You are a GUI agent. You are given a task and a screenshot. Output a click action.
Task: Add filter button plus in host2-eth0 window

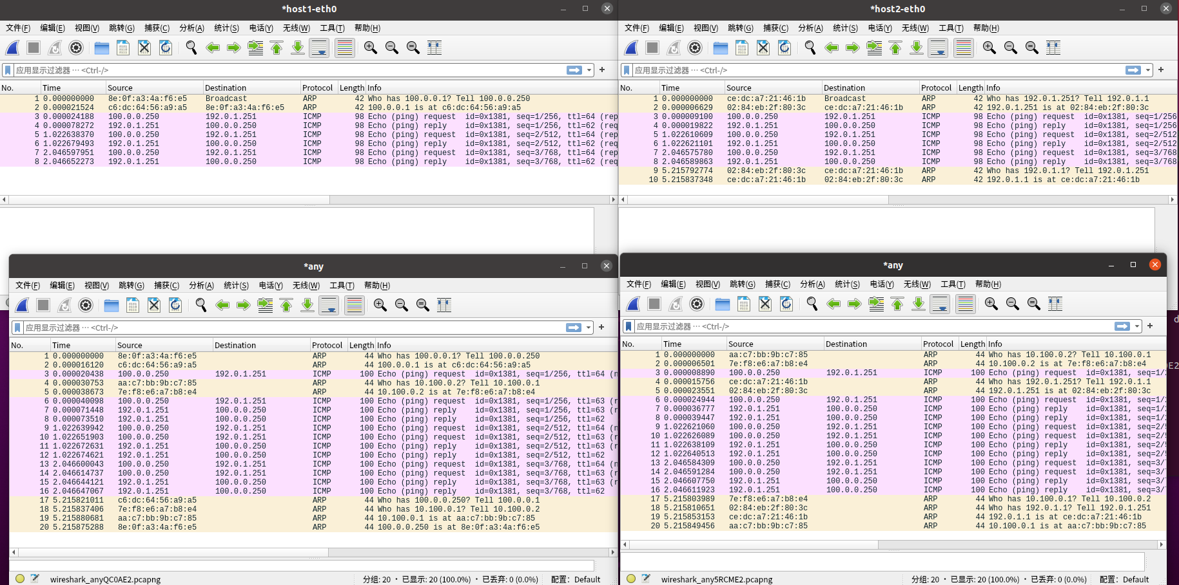(1161, 70)
